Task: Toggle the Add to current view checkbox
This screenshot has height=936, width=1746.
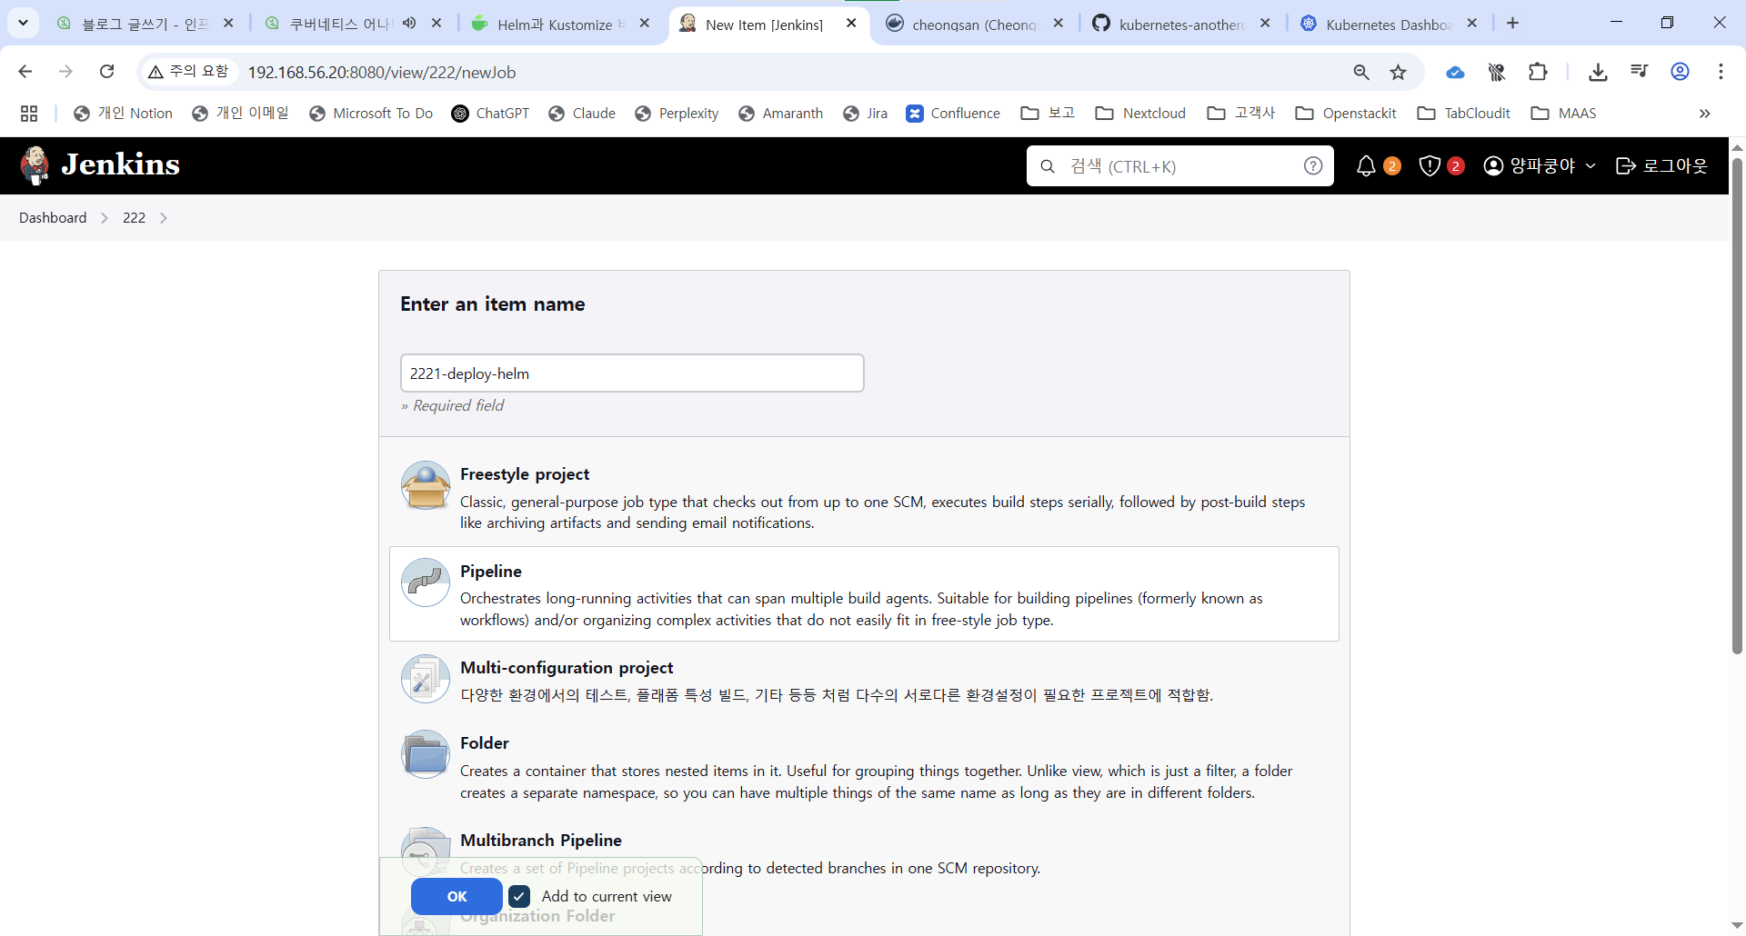Action: pyautogui.click(x=519, y=897)
